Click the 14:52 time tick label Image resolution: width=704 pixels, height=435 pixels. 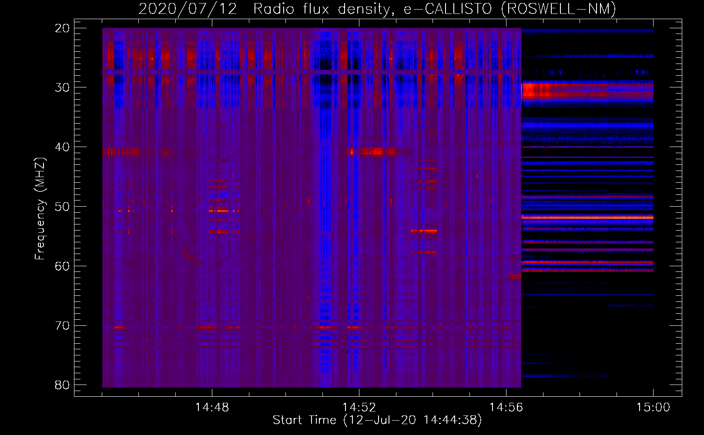[x=359, y=408]
